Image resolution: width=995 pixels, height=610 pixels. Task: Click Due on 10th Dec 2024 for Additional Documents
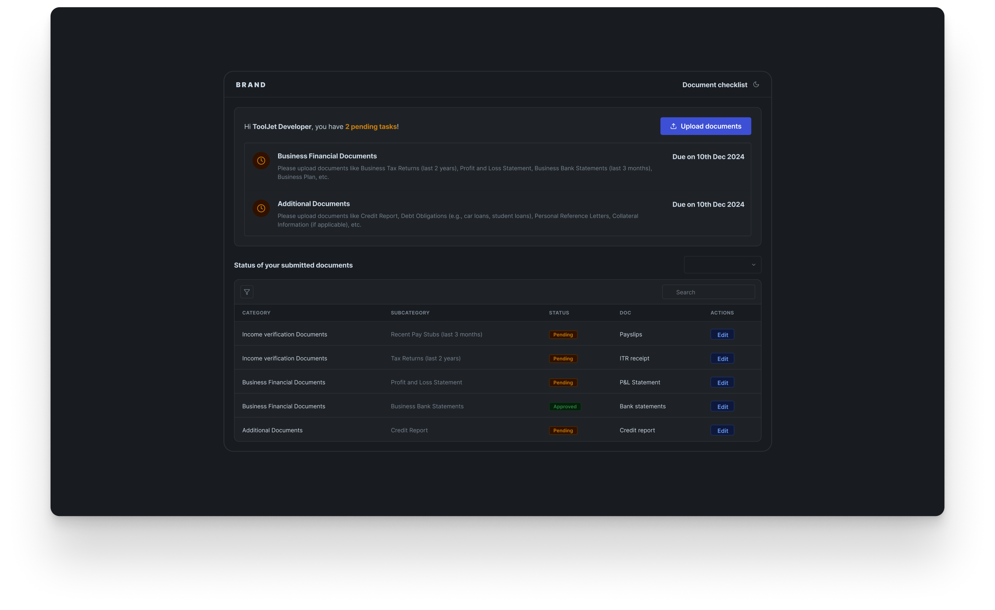coord(708,204)
